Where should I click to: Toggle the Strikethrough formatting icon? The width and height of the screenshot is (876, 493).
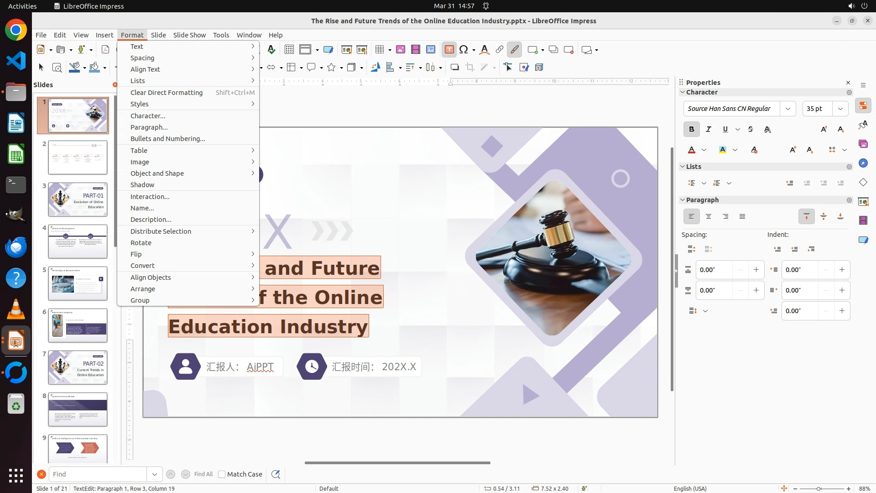[x=751, y=130]
